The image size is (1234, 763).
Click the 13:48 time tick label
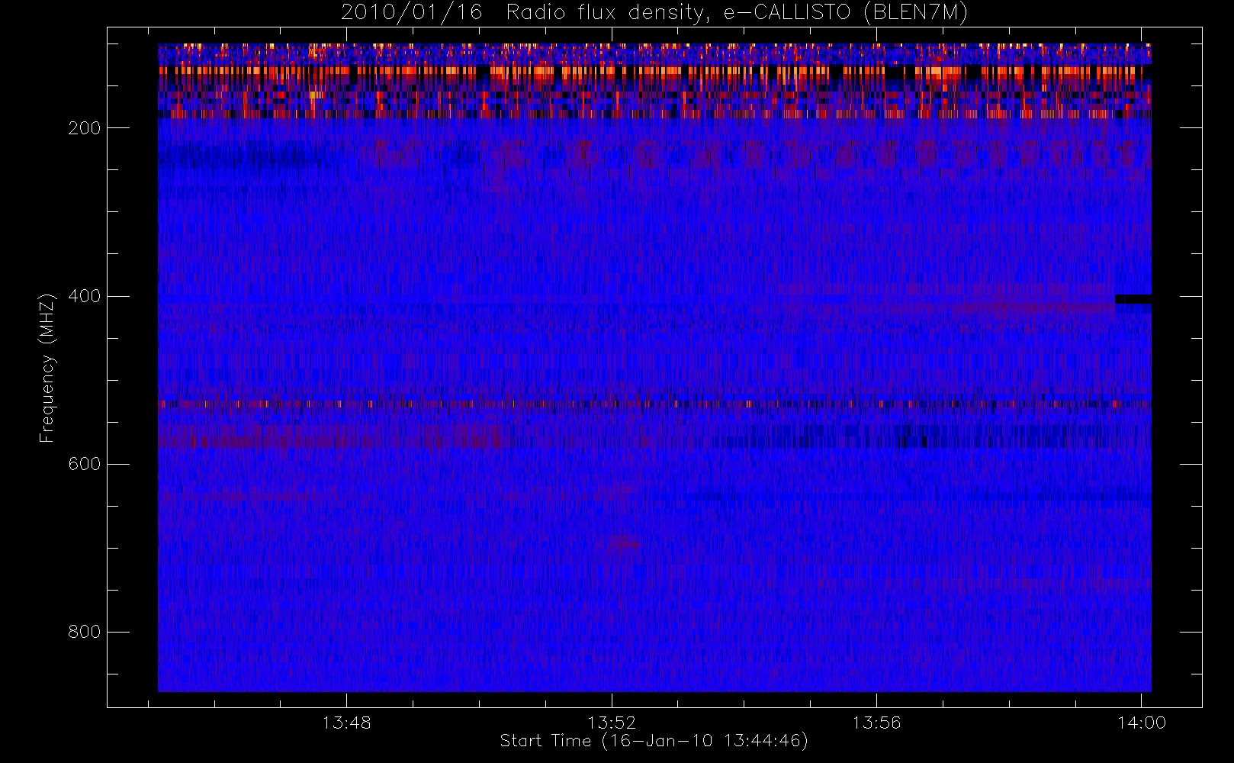[347, 723]
